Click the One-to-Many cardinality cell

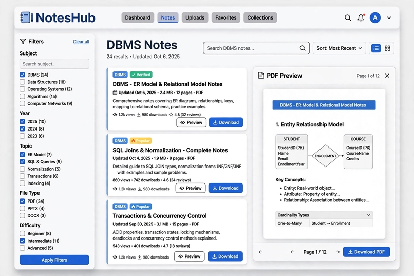(x=292, y=223)
